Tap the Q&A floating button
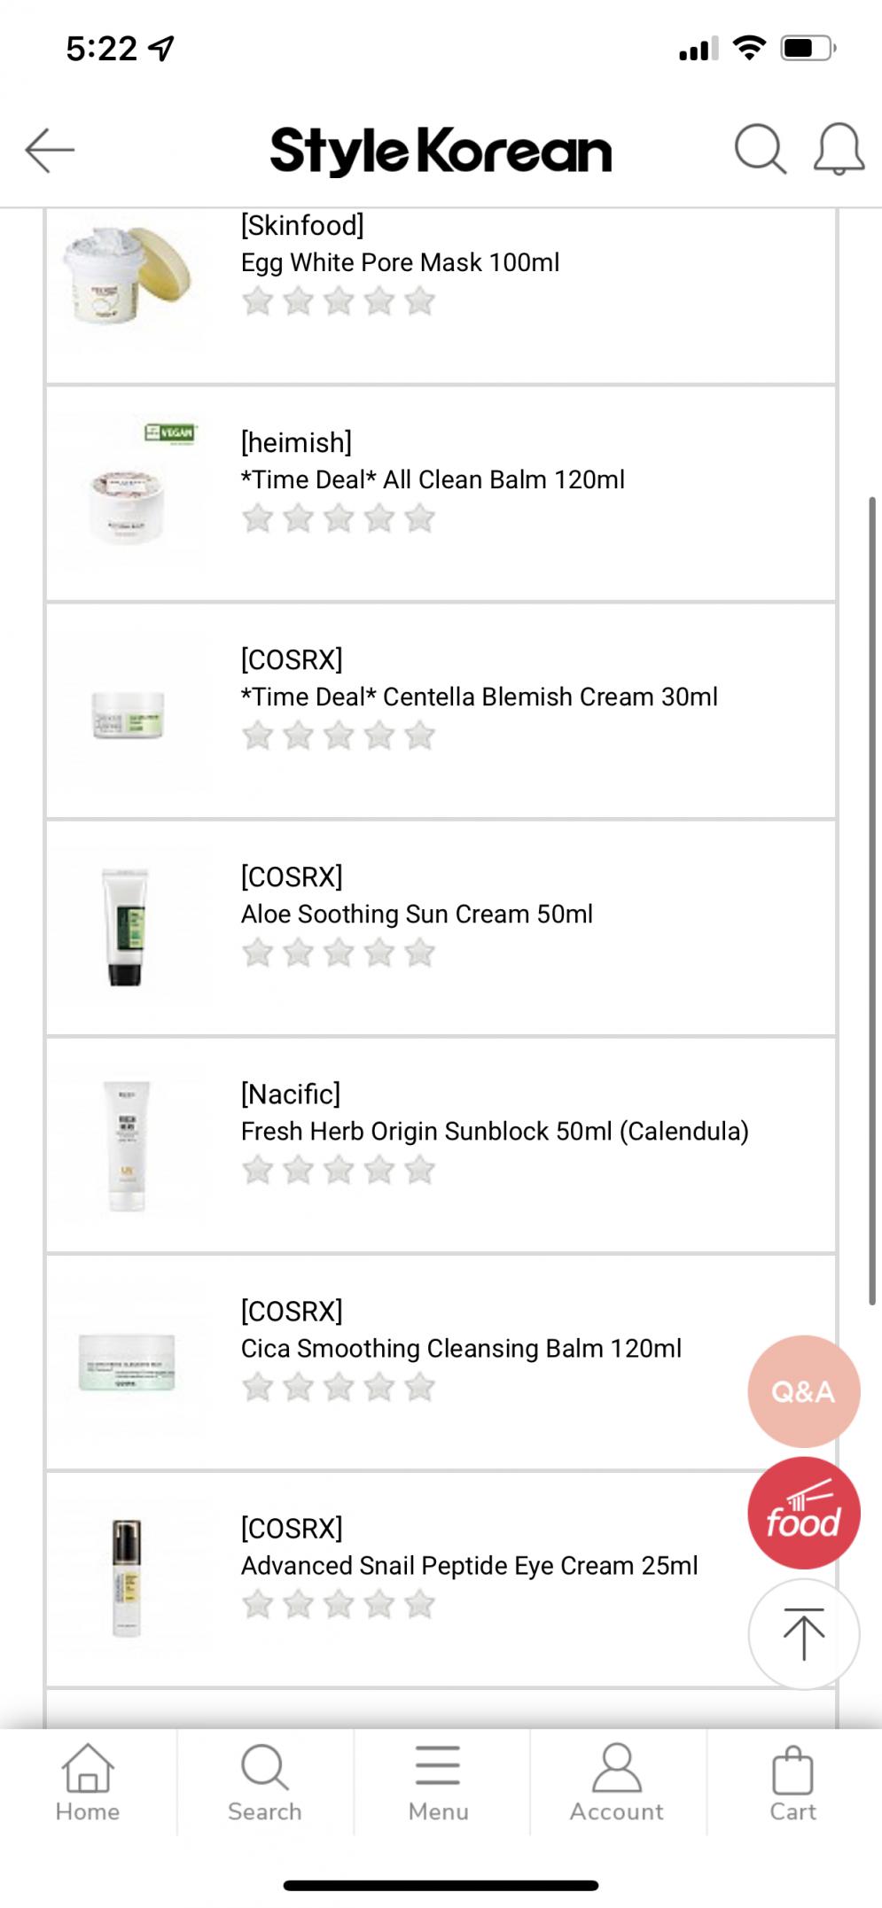Screen dimensions: 882x1908 (803, 1391)
